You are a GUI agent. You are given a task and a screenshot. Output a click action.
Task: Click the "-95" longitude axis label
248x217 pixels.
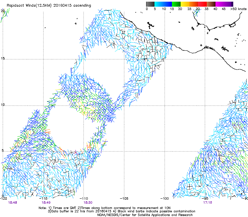click(x=205, y=198)
